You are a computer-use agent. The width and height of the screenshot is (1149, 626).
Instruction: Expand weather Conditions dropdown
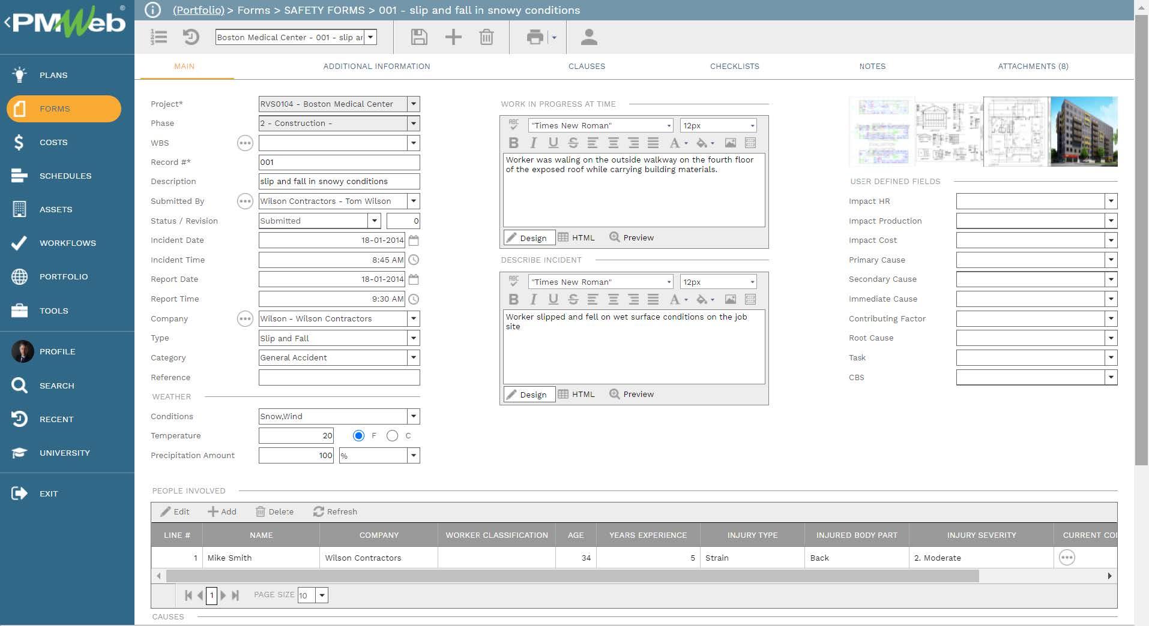(413, 417)
